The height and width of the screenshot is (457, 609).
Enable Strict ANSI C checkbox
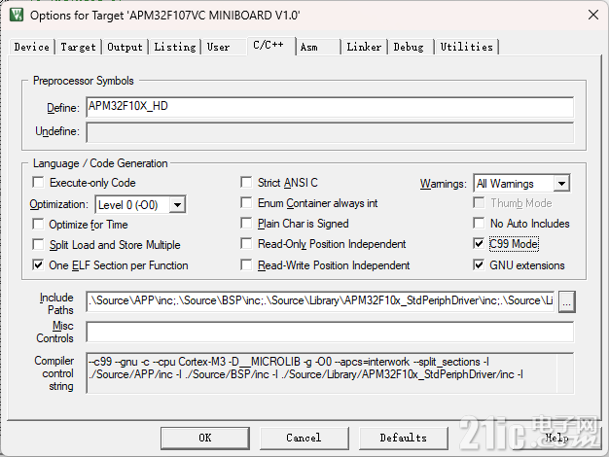pyautogui.click(x=246, y=182)
